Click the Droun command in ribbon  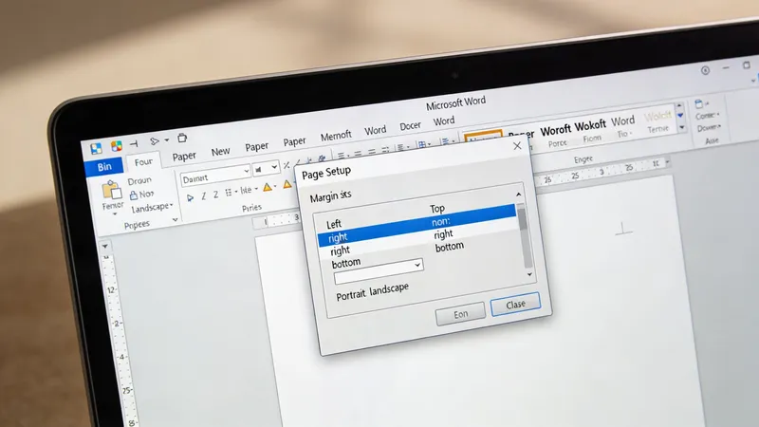[x=139, y=180]
